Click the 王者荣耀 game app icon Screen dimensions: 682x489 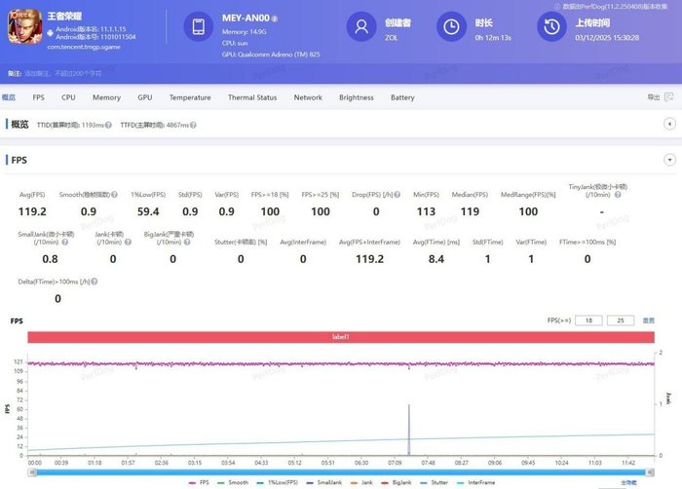coord(25,26)
